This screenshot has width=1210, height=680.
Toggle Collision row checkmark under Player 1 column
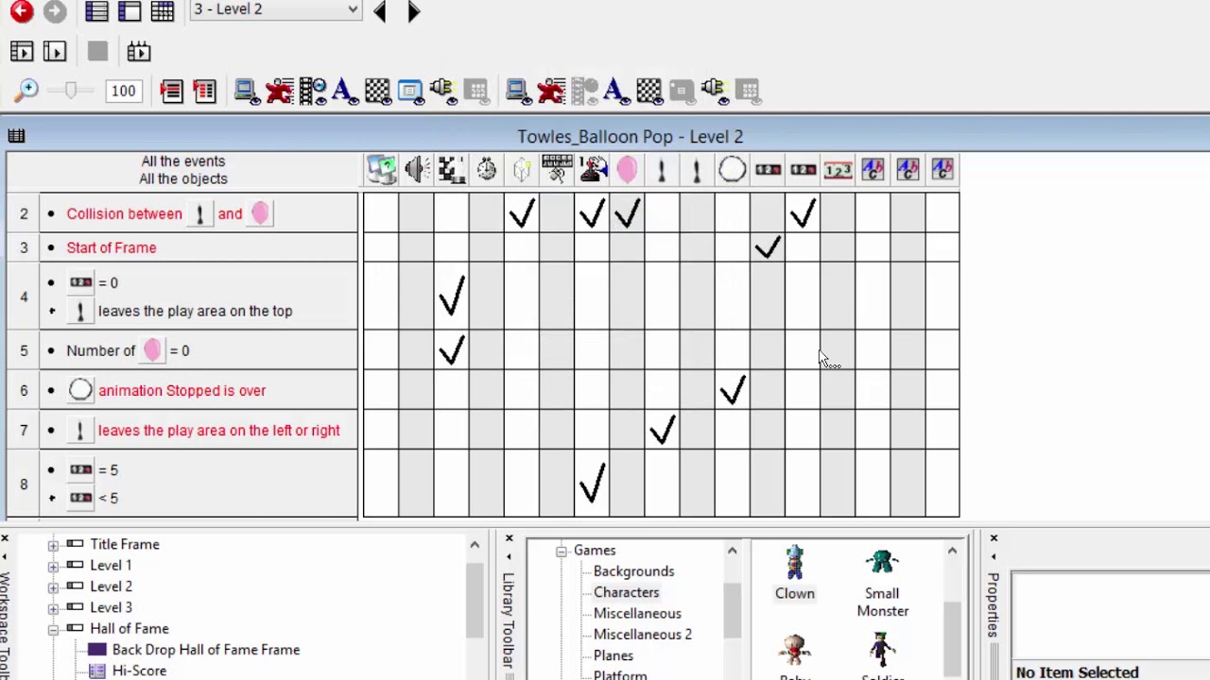pos(593,213)
